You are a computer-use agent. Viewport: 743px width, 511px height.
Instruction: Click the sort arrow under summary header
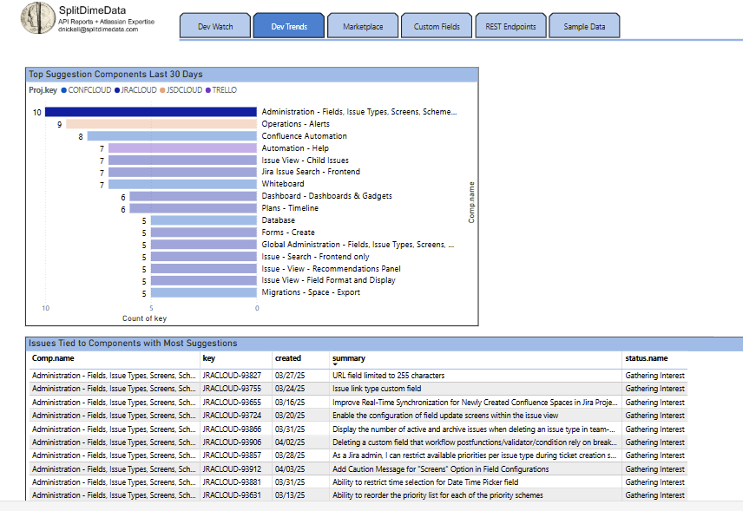[x=335, y=364]
